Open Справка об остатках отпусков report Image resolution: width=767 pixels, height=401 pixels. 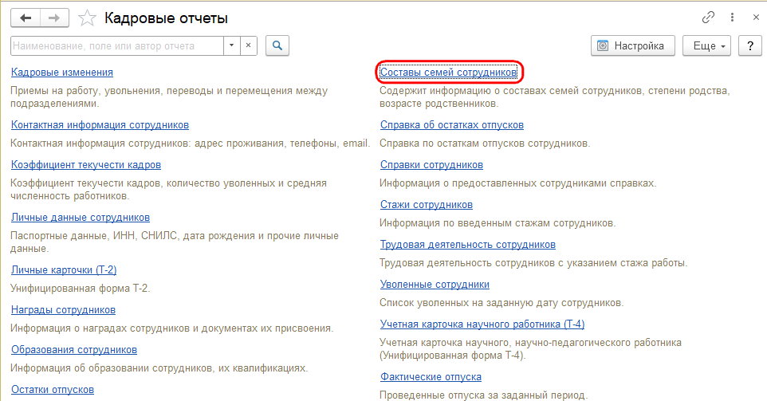452,125
